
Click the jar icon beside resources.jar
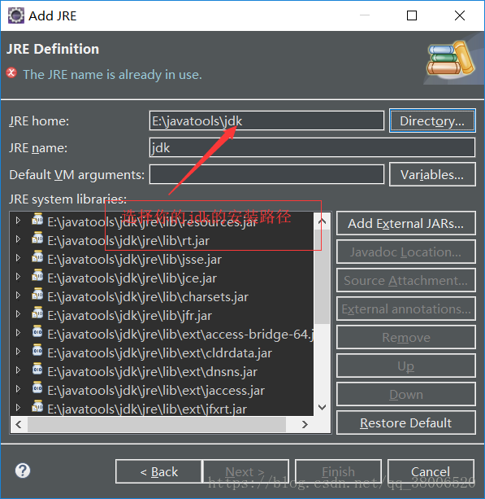pyautogui.click(x=37, y=219)
